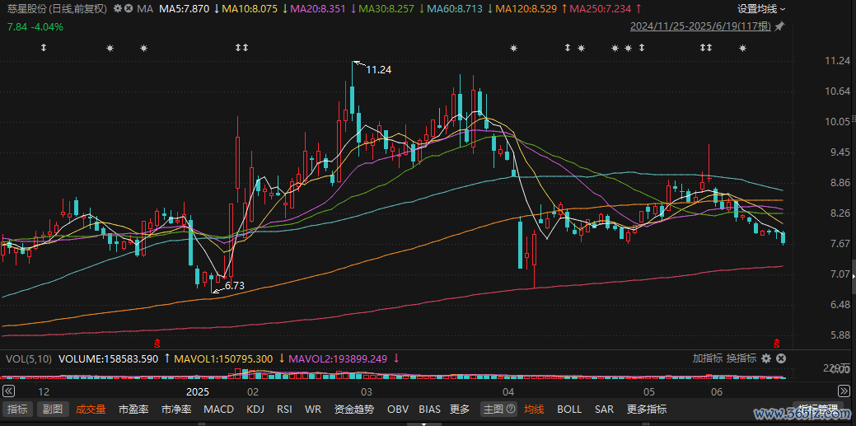Select BOLL main chart overlay
856x426 pixels.
569,409
